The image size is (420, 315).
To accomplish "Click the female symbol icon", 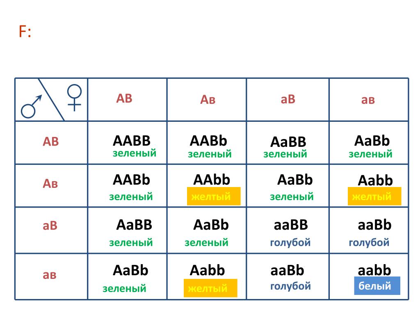I will click(75, 98).
